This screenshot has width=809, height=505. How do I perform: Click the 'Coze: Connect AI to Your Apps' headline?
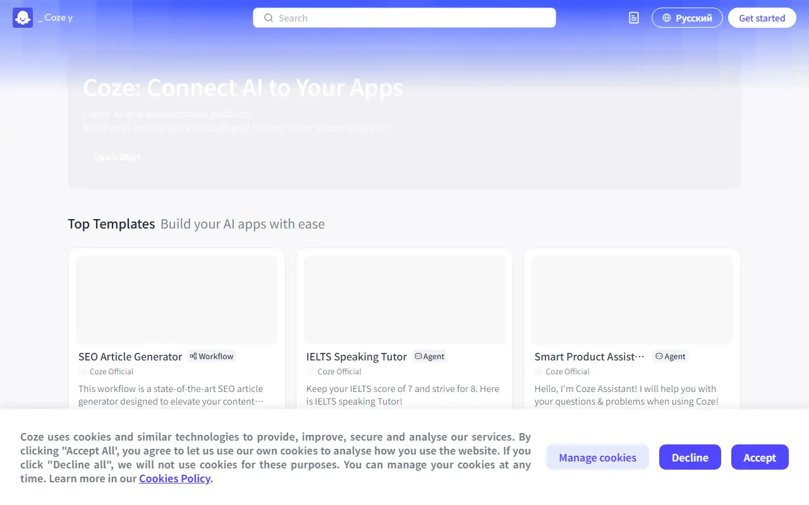pos(243,88)
